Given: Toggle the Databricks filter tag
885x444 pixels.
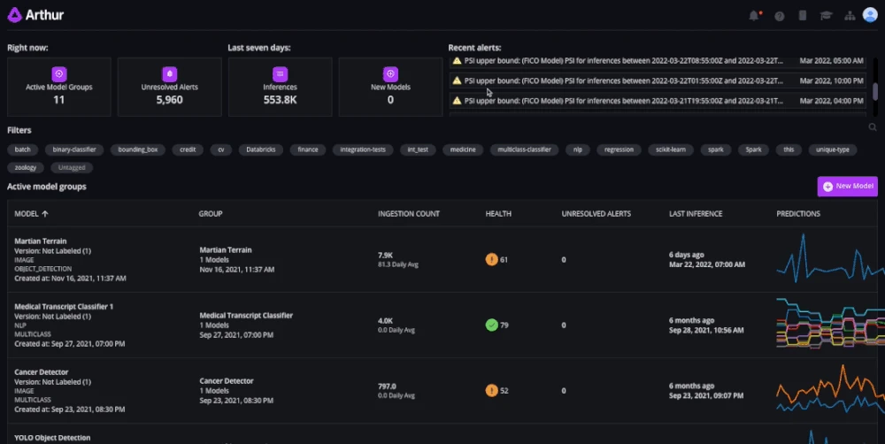Looking at the screenshot, I should [x=261, y=149].
